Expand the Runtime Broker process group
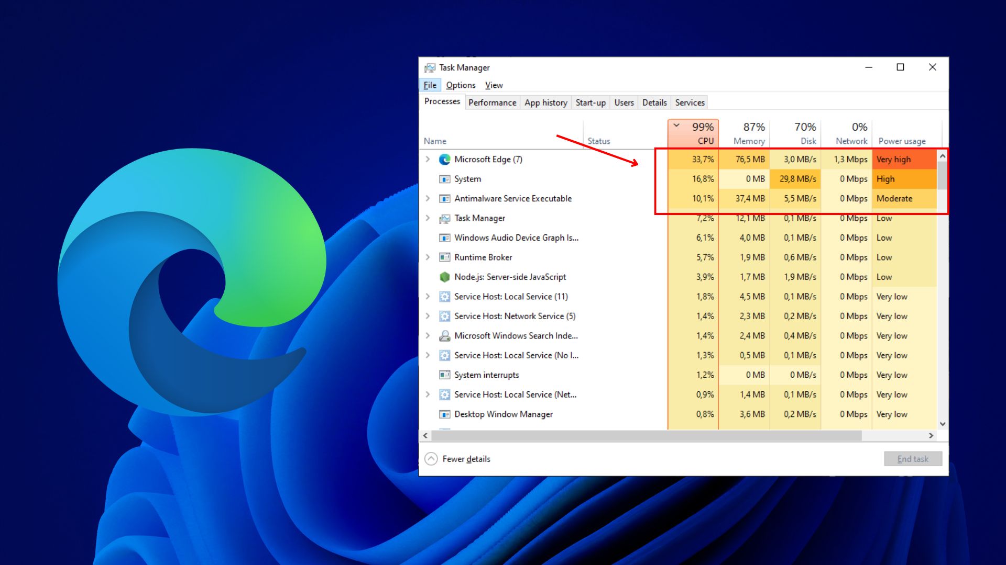The height and width of the screenshot is (565, 1006). pos(428,257)
